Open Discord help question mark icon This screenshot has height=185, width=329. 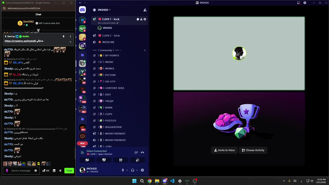coord(305,3)
